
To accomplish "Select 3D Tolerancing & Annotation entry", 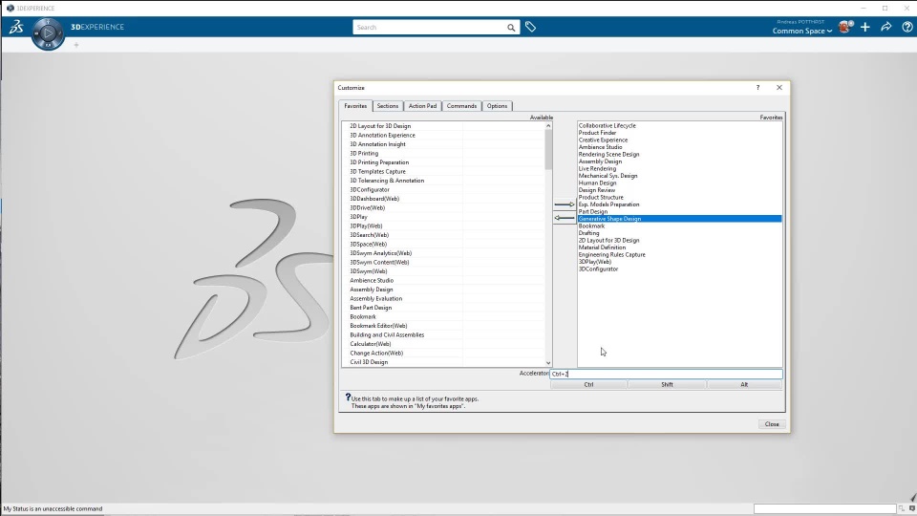I will point(387,181).
